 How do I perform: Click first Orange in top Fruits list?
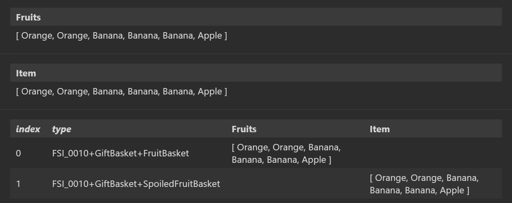point(37,36)
